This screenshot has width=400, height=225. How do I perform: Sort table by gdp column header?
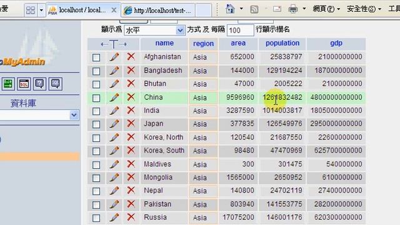[x=336, y=43]
